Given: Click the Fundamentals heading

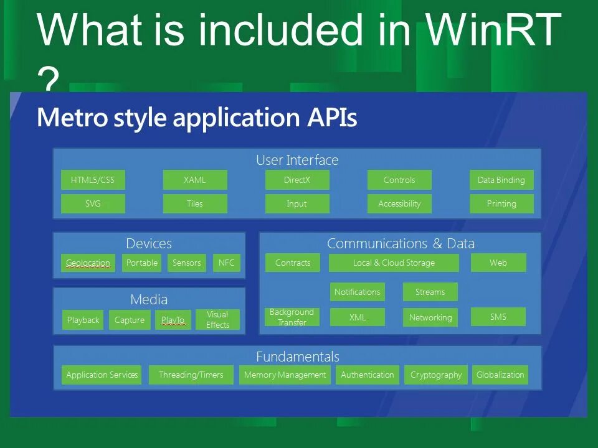Looking at the screenshot, I should 298,357.
